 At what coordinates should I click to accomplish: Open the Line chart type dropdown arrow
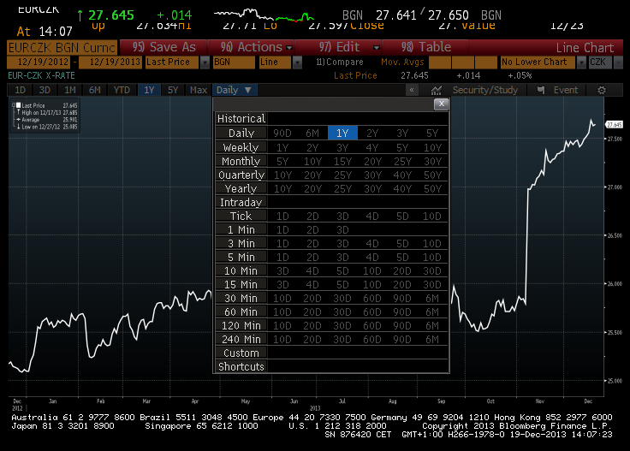coord(297,62)
